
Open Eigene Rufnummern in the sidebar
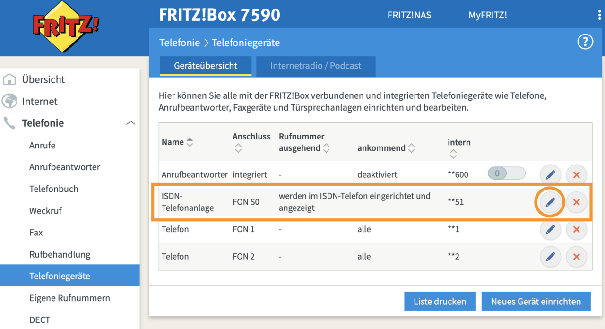[x=69, y=298]
